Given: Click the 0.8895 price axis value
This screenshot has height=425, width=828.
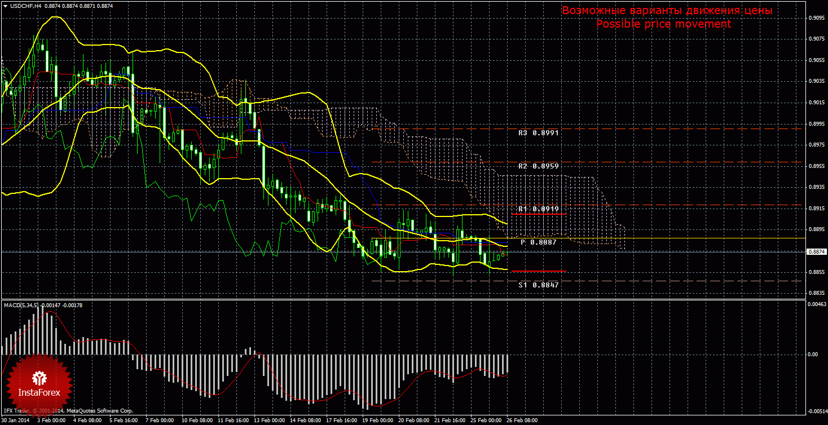Looking at the screenshot, I should 816,230.
